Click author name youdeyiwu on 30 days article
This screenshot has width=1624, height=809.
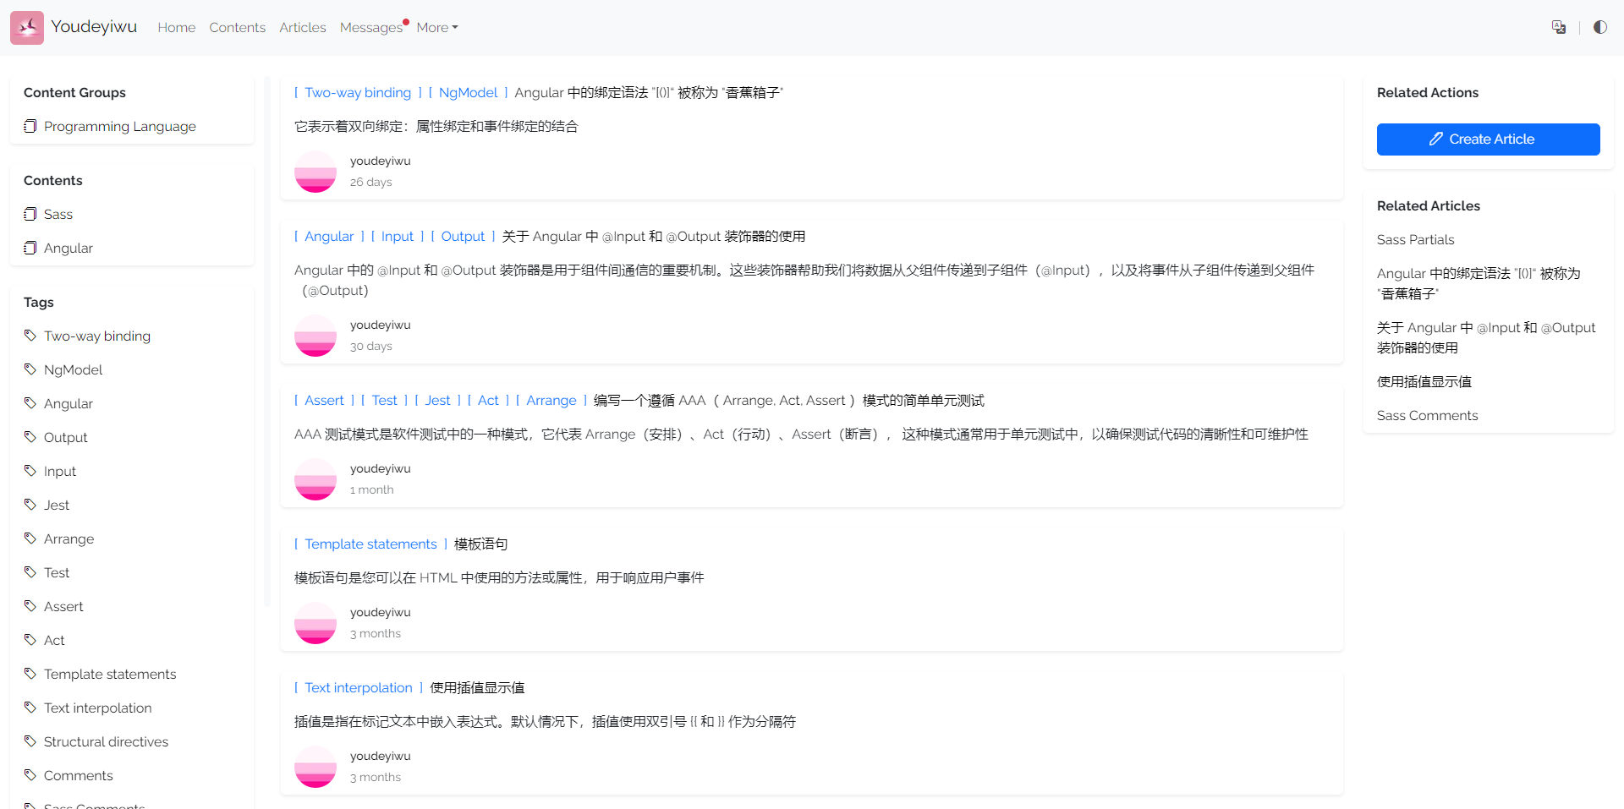point(381,325)
